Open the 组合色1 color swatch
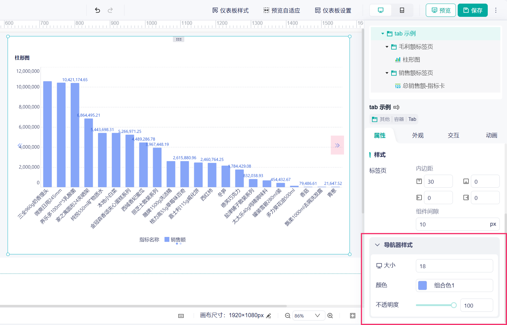This screenshot has width=507, height=325. tap(422, 285)
